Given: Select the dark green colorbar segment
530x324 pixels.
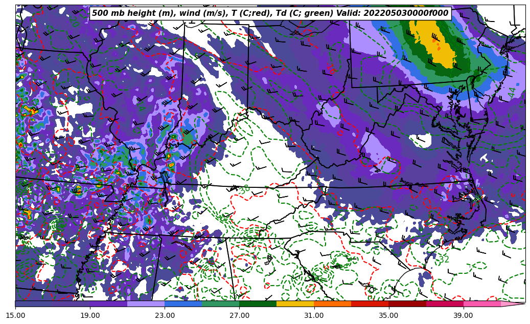Looking at the screenshot, I should pos(258,304).
